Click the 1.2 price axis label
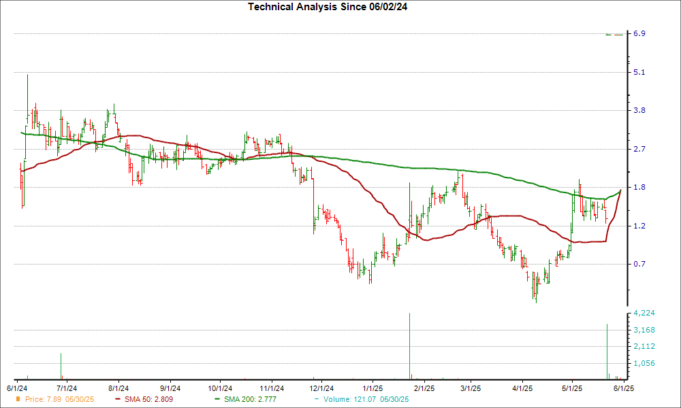The height and width of the screenshot is (408, 681). point(639,226)
